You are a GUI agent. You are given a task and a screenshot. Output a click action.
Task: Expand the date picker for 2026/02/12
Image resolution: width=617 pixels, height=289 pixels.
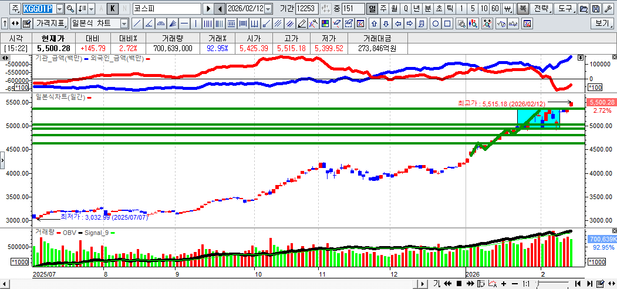click(x=268, y=9)
